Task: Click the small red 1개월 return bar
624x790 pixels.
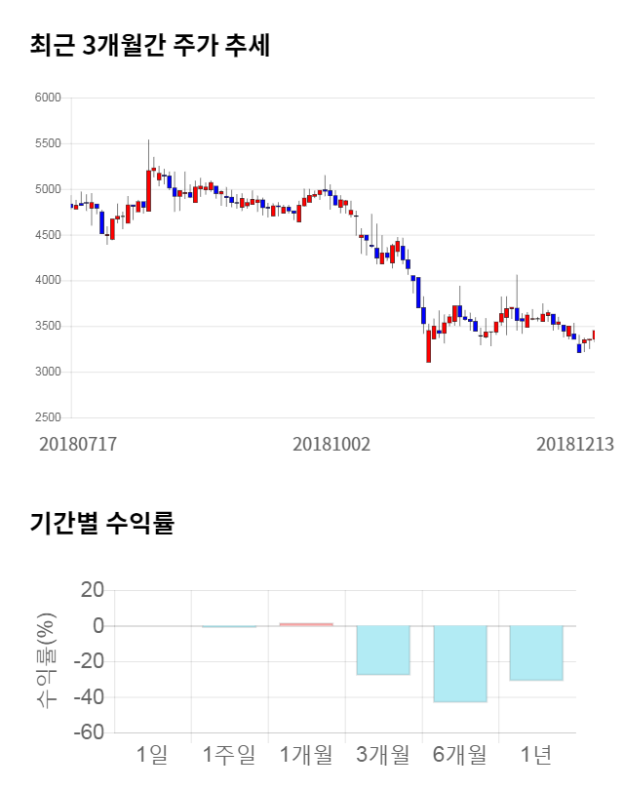Action: [x=306, y=624]
